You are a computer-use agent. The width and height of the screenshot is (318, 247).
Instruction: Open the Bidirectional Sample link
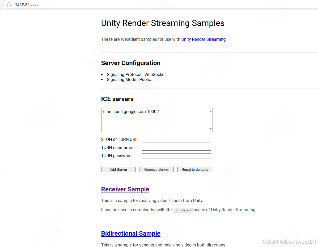(131, 233)
